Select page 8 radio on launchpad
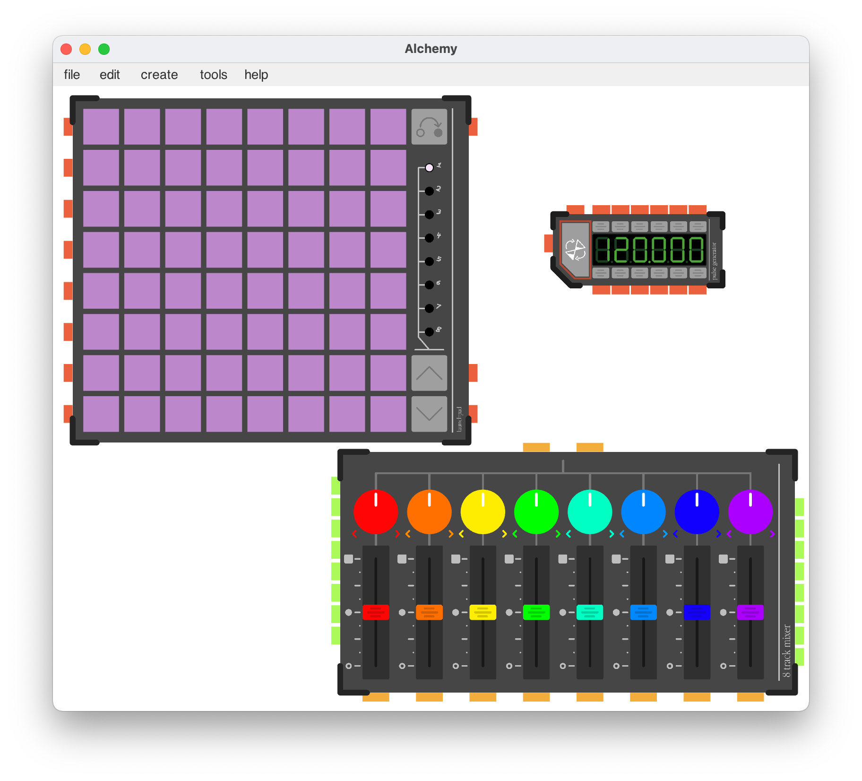 pyautogui.click(x=429, y=332)
